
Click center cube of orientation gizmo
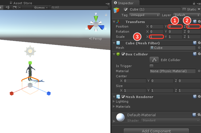(96, 24)
